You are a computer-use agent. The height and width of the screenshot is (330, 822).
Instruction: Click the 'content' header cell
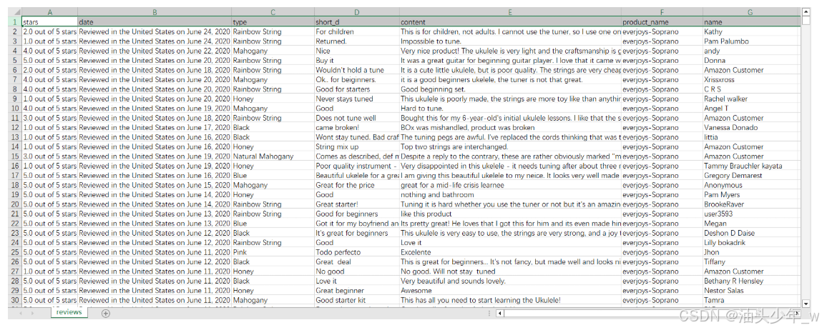point(511,22)
